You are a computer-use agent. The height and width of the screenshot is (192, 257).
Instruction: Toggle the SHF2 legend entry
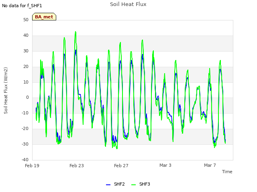pyautogui.click(x=115, y=184)
